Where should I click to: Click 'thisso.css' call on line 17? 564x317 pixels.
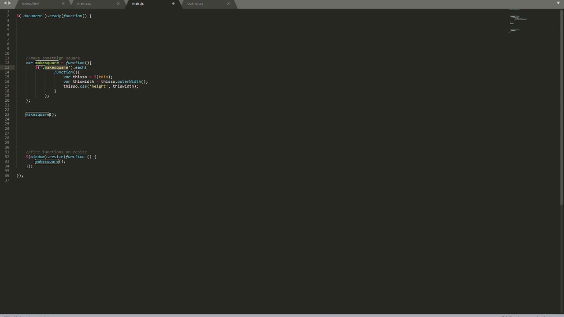[75, 86]
